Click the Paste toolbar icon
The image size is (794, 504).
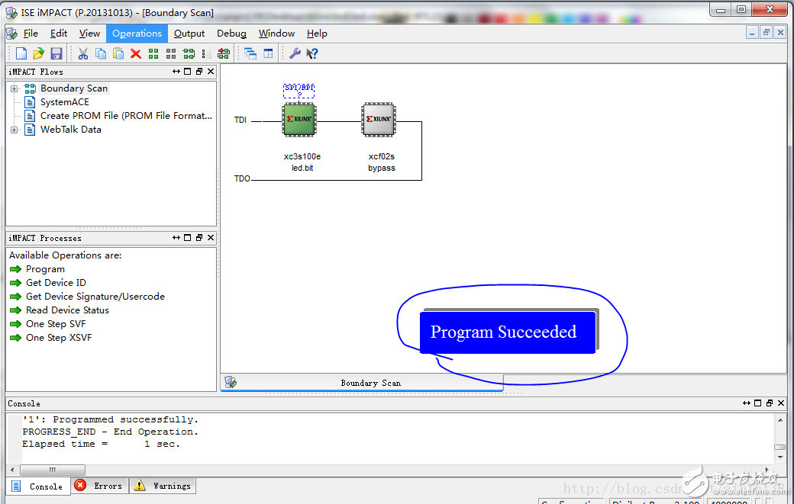[x=118, y=53]
